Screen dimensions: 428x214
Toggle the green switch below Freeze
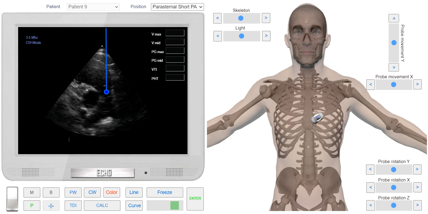point(175,205)
